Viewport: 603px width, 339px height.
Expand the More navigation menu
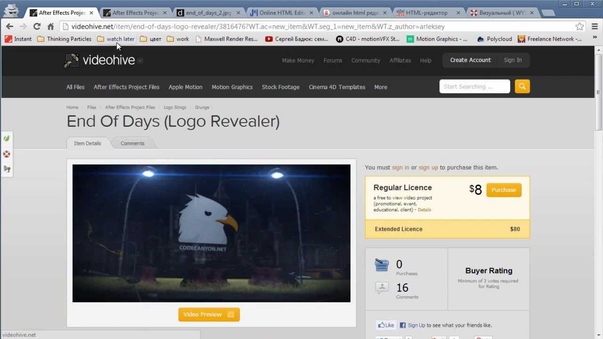click(x=381, y=87)
